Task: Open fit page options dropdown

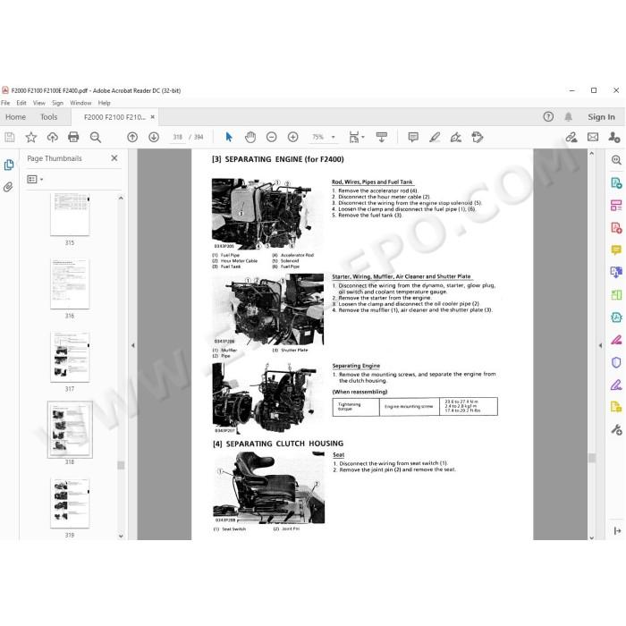Action: click(x=357, y=138)
